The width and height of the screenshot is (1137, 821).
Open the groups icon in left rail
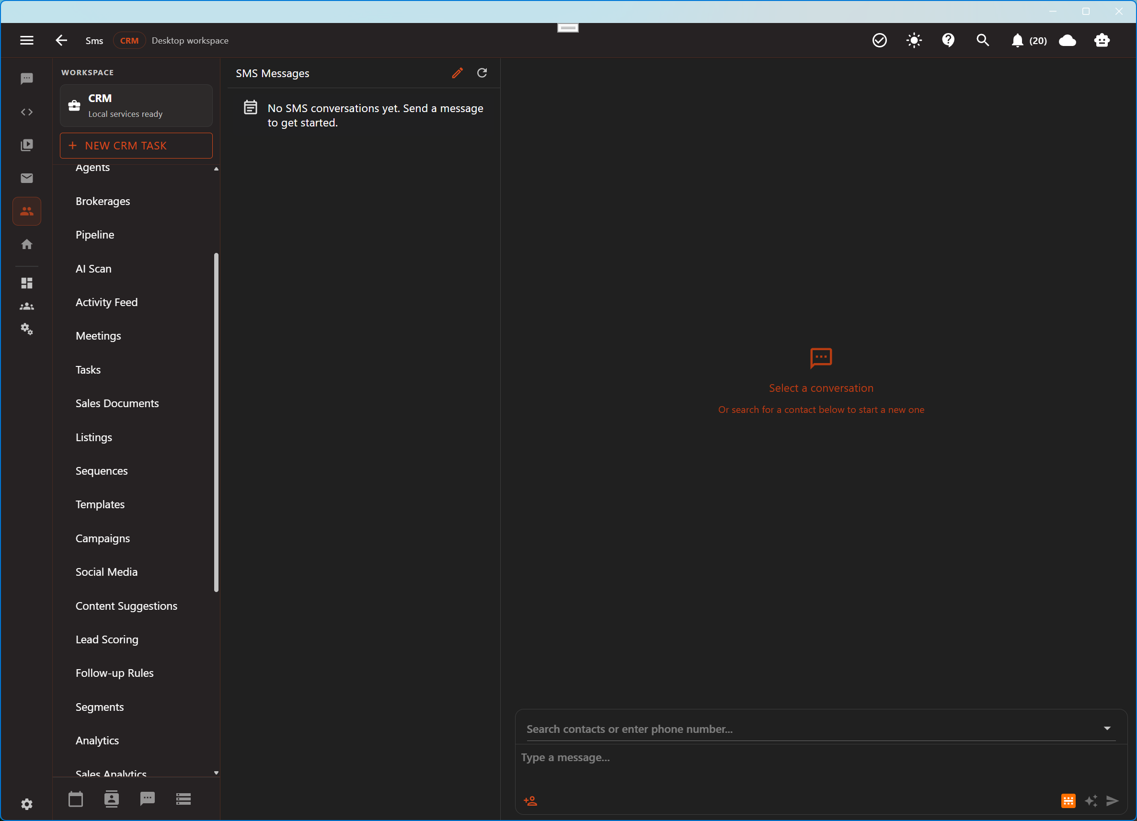tap(26, 306)
